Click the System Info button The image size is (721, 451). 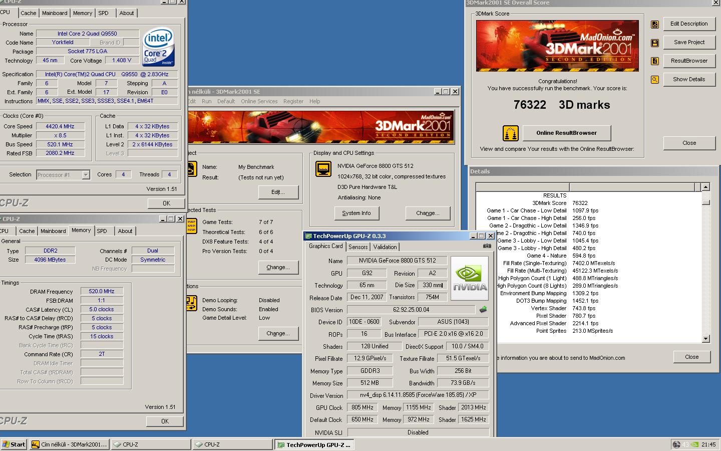356,213
